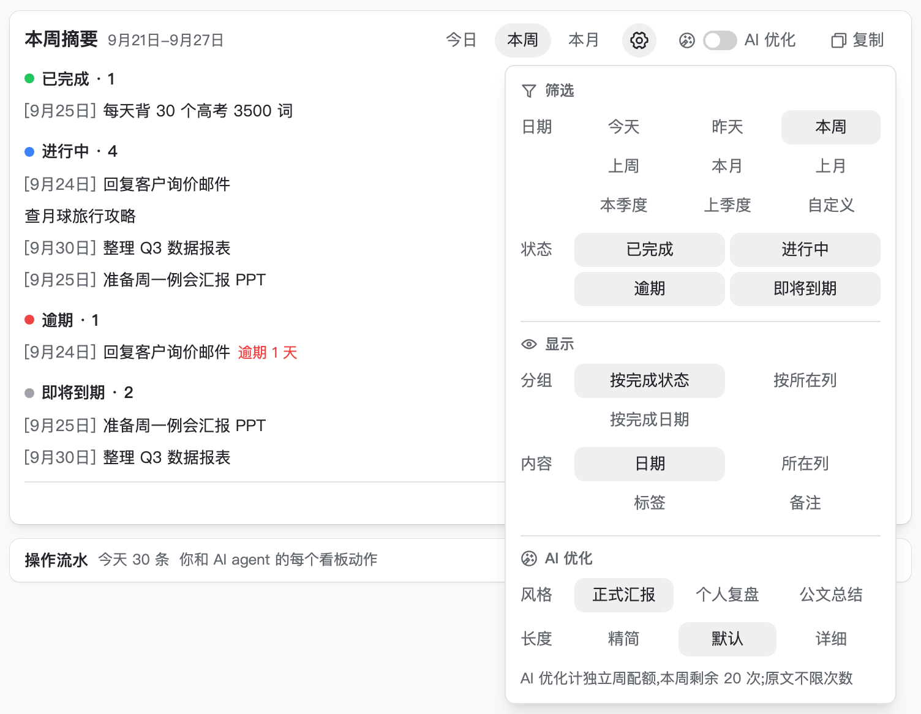The height and width of the screenshot is (714, 921).
Task: Choose 正式汇报 style
Action: point(624,595)
